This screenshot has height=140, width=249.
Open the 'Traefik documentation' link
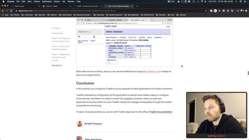[161, 112]
